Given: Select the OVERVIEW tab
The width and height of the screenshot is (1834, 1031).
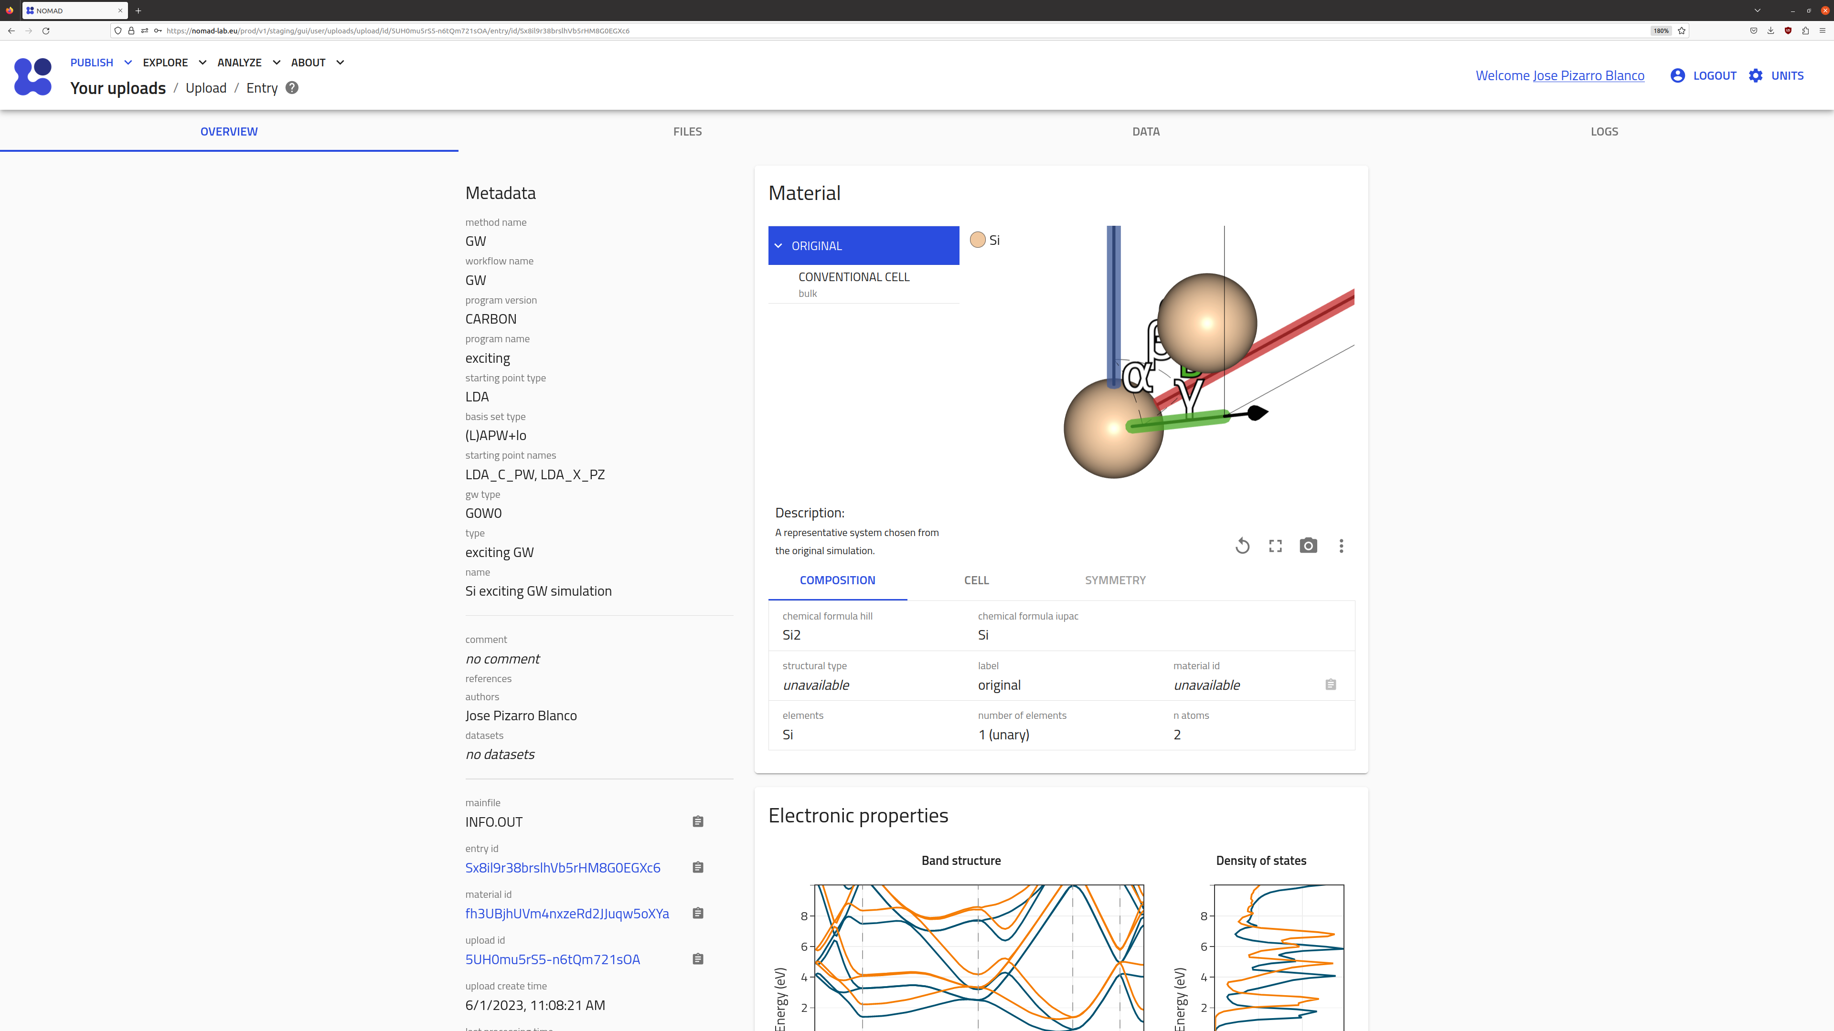Looking at the screenshot, I should click(x=229, y=132).
